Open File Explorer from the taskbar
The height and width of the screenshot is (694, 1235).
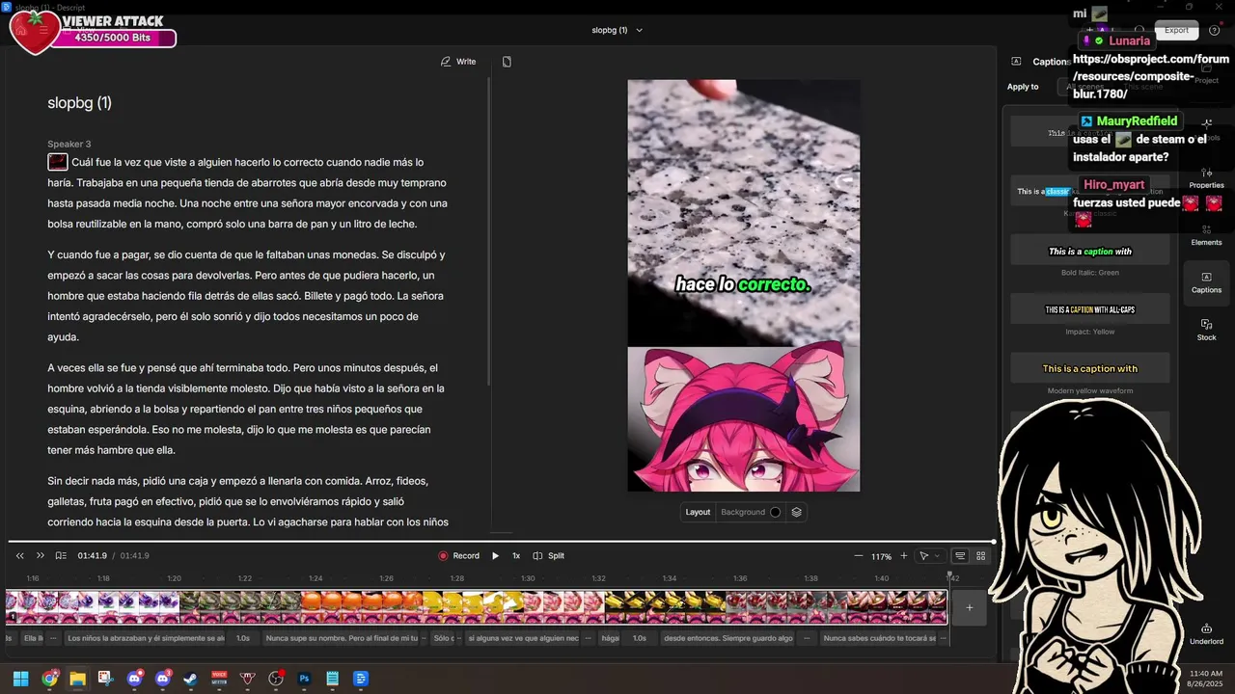click(x=77, y=679)
